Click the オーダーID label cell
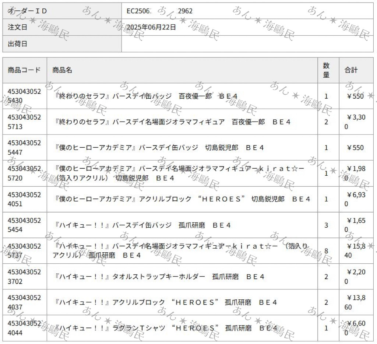This screenshot has height=344, width=377. pos(62,11)
